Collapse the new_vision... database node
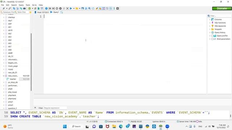The image size is (232, 130). 4,76
